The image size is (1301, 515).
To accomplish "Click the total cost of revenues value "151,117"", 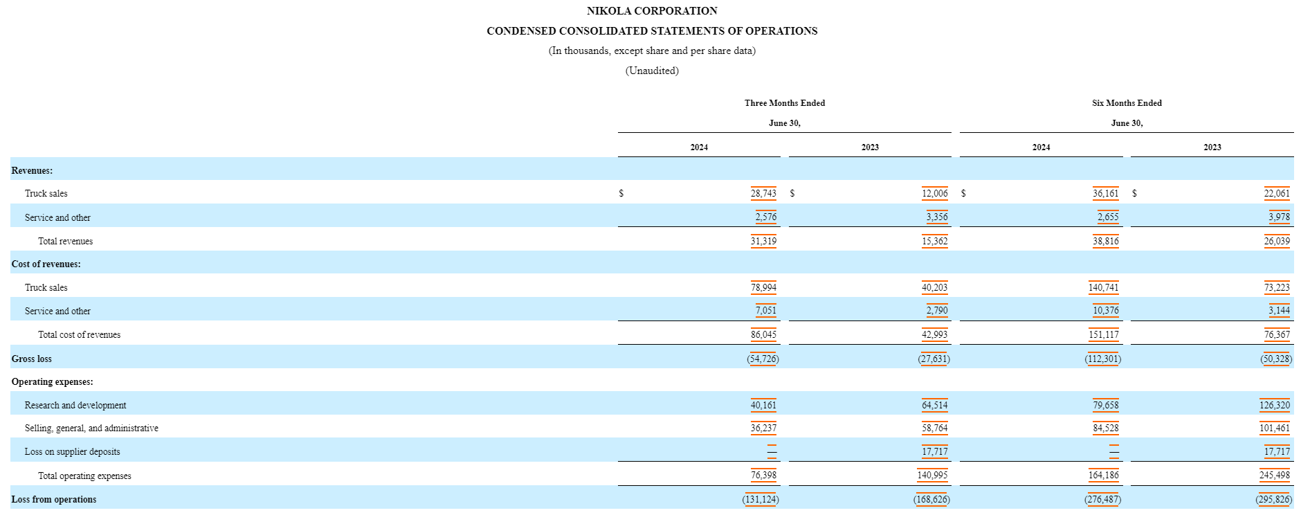I will (1104, 335).
